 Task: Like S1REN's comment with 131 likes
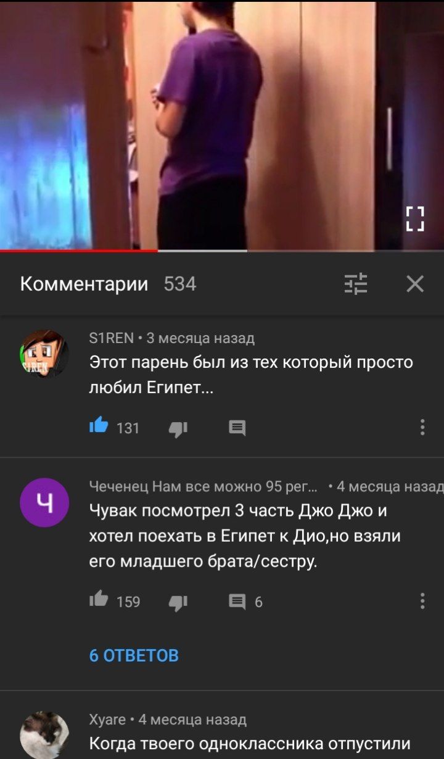99,427
